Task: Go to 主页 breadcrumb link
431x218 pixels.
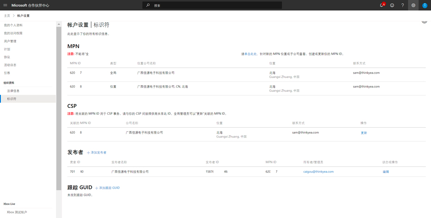Action: (x=7, y=16)
